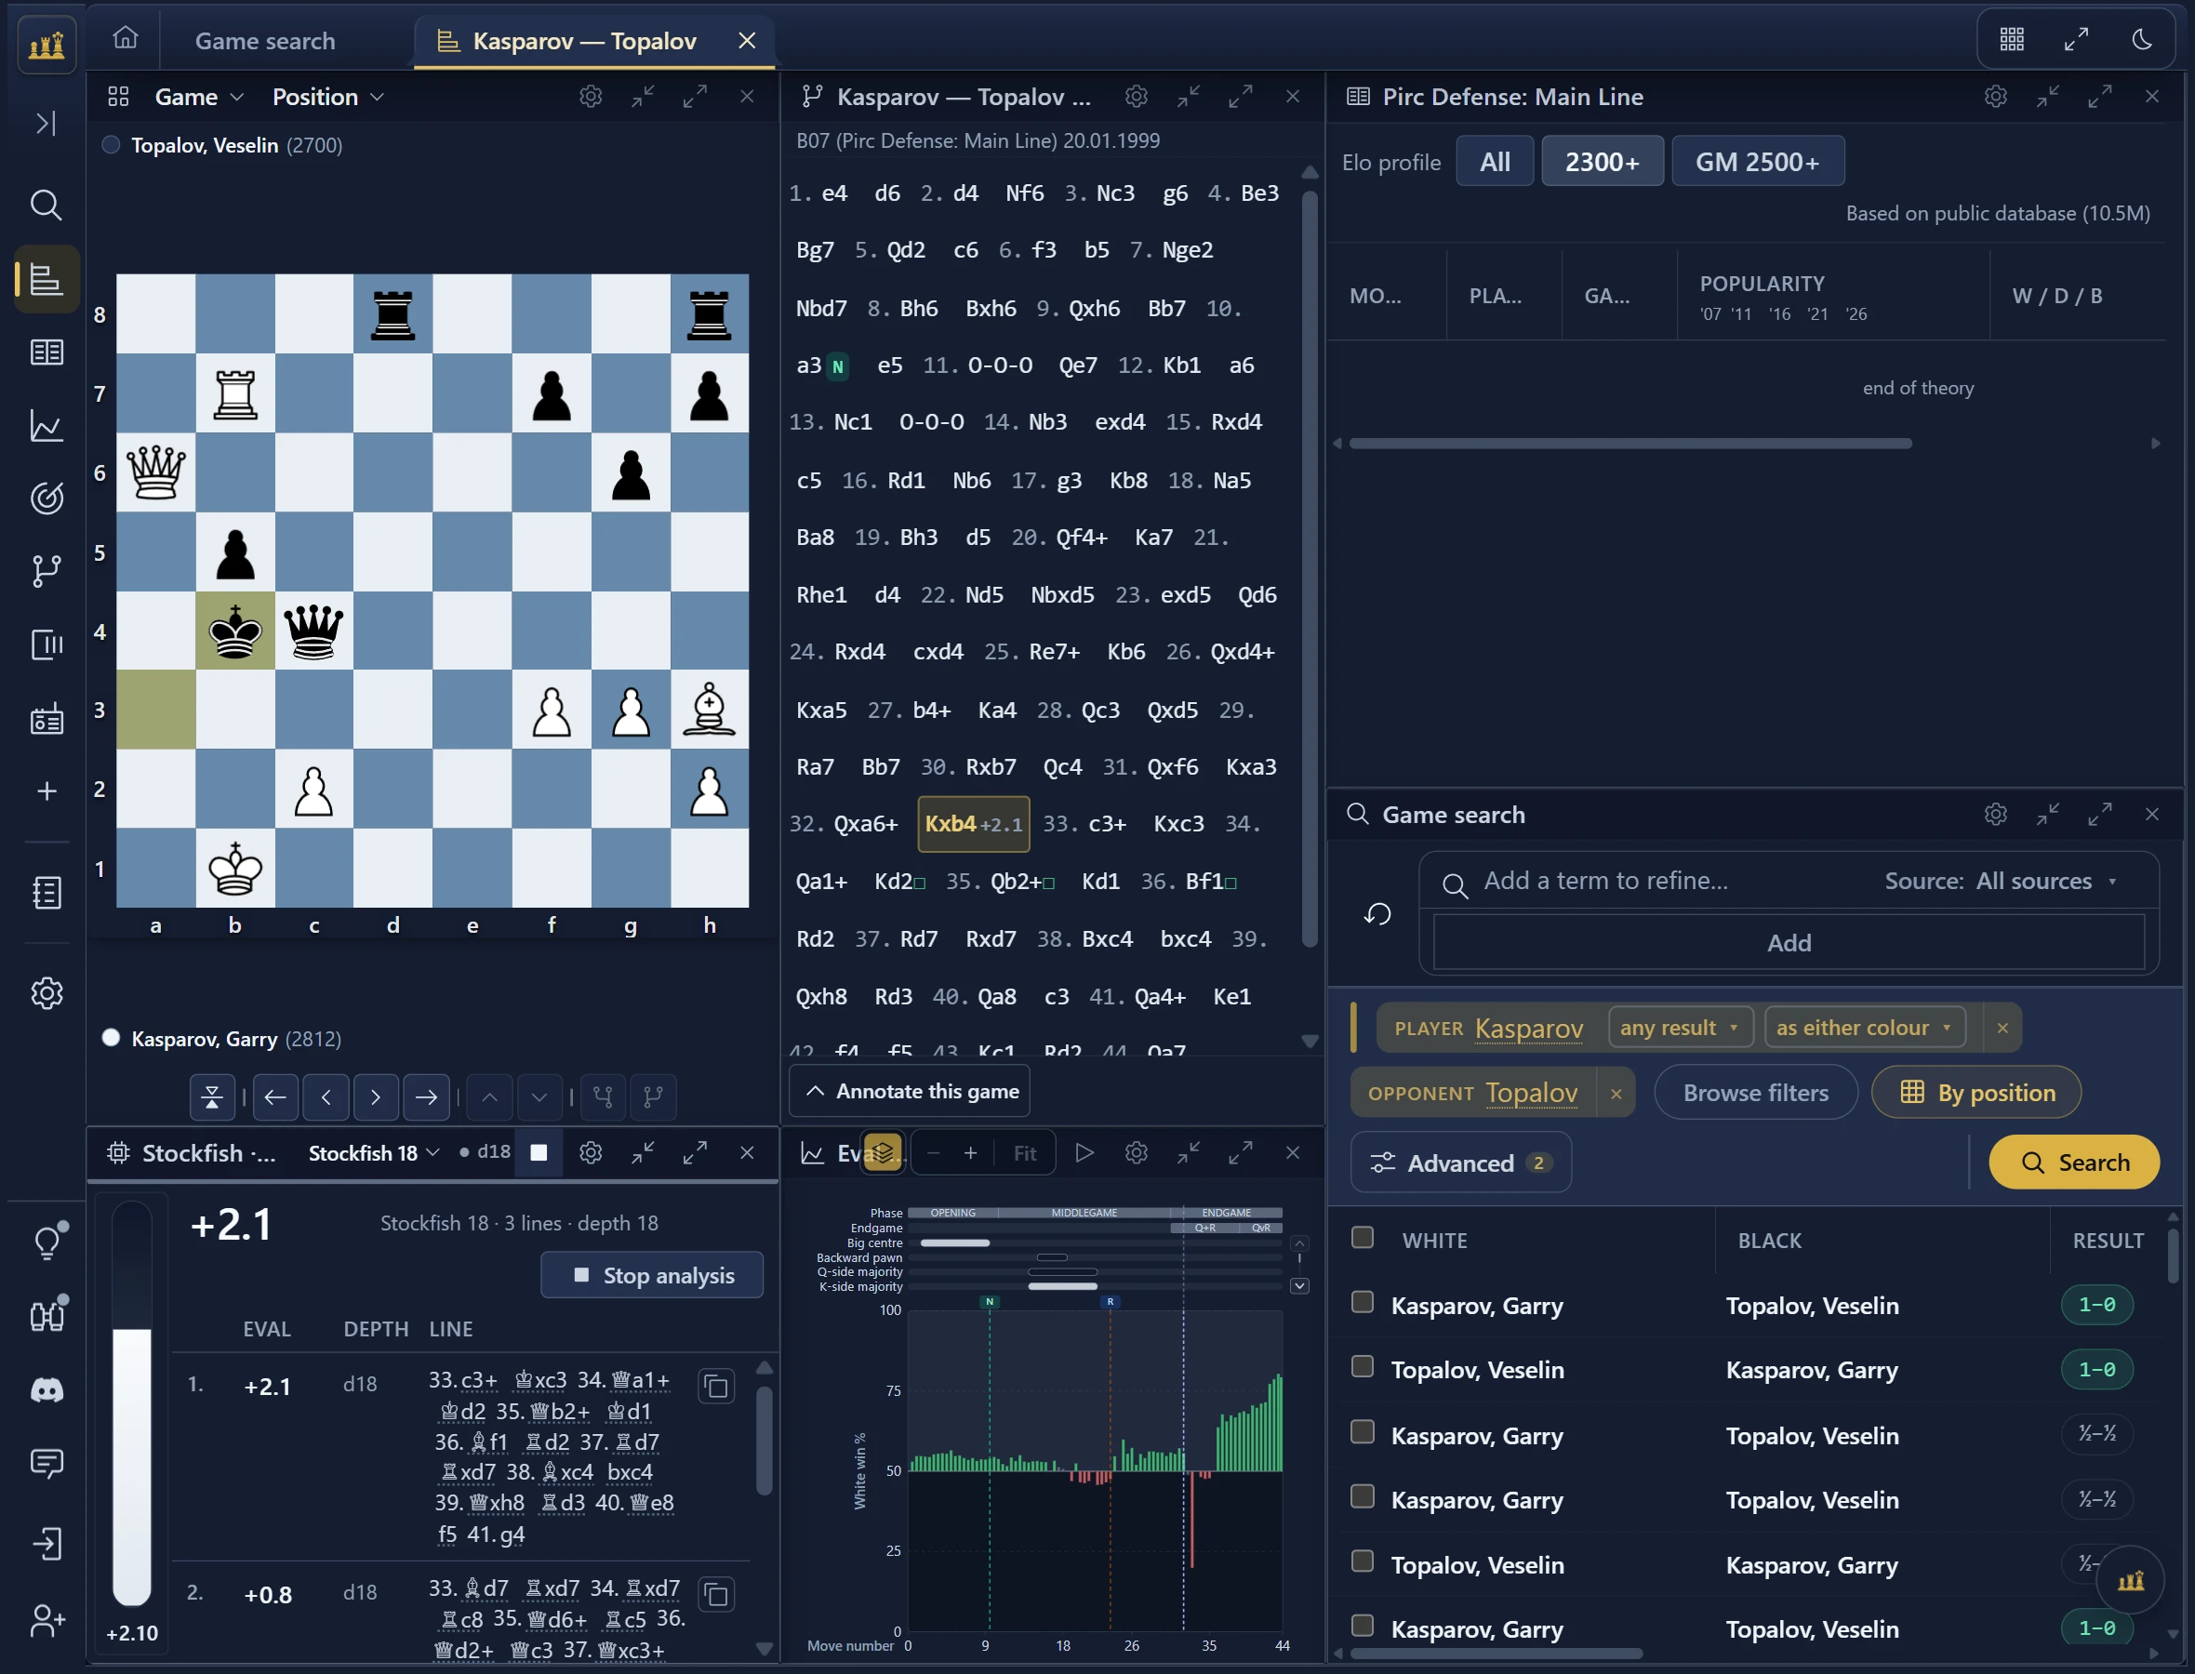
Task: Open settings gear in left sidebar
Action: 46,993
